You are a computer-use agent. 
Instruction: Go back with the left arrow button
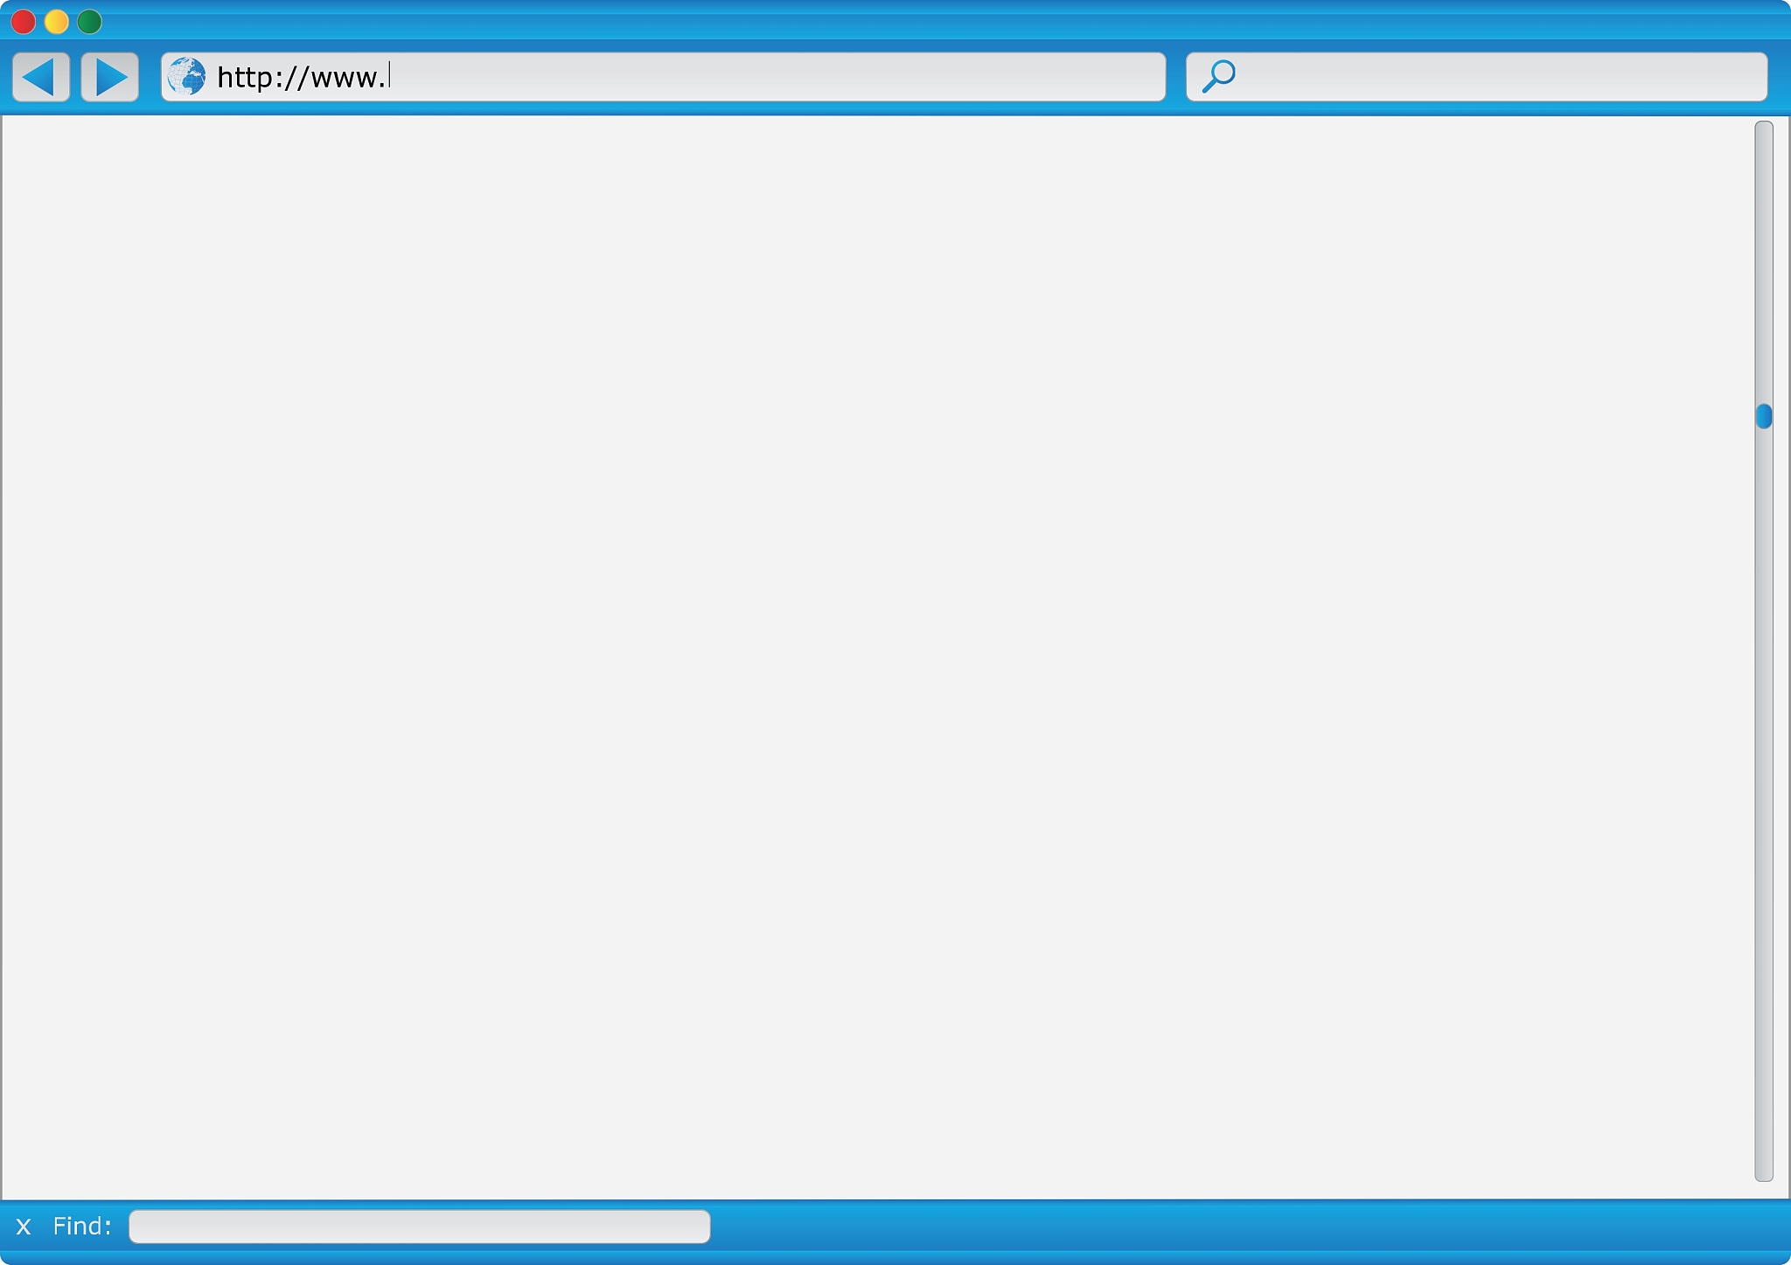[40, 77]
